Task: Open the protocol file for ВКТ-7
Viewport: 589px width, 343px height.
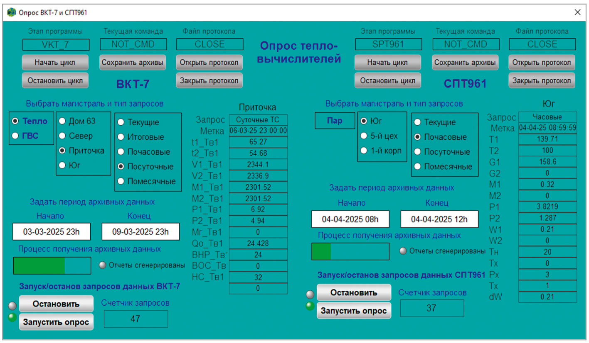Action: (x=209, y=63)
